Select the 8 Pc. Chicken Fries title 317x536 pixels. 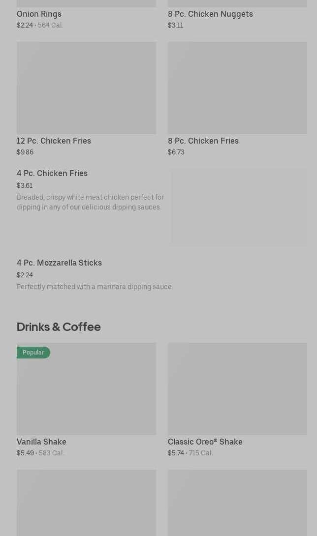tap(203, 141)
